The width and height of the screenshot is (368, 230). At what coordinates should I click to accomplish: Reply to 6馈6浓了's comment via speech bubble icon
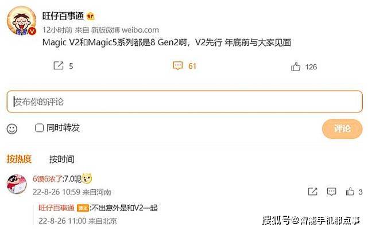click(x=331, y=192)
